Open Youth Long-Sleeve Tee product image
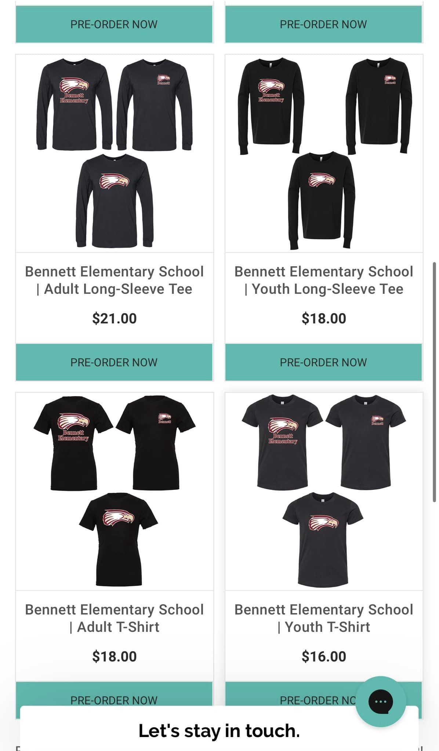Screen dimensions: 439x751 [x=324, y=153]
